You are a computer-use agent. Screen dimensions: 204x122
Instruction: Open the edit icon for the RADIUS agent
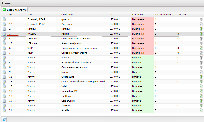tap(4, 34)
